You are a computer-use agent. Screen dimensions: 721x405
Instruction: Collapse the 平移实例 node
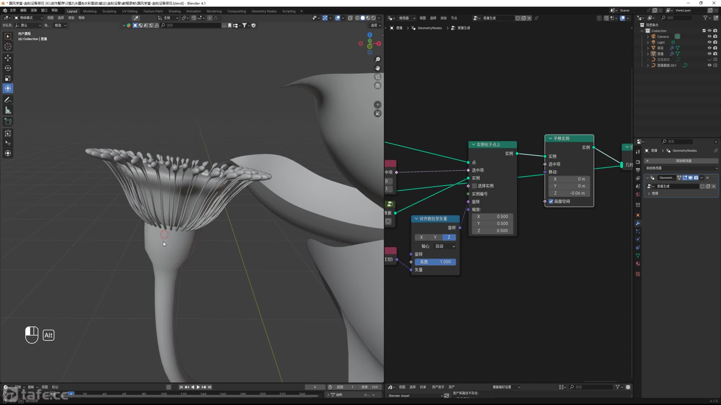(x=550, y=138)
